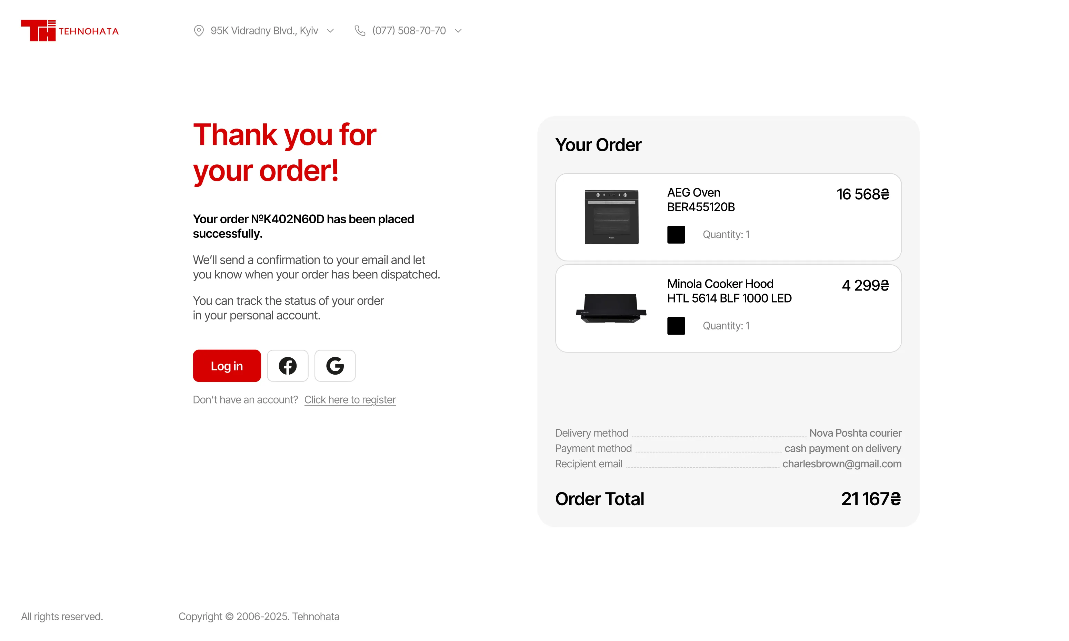This screenshot has height=641, width=1069.
Task: Expand the store address dropdown chevron
Action: tap(331, 31)
